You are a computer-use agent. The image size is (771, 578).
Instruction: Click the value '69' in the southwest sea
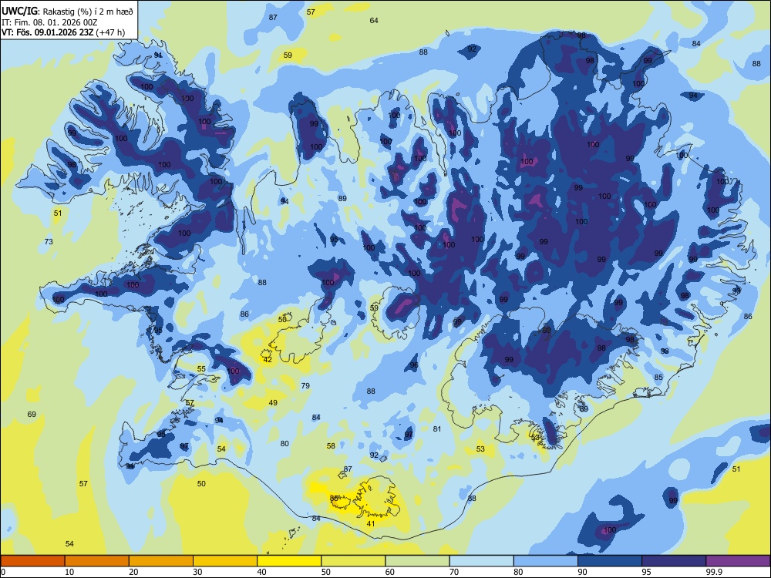pyautogui.click(x=32, y=415)
